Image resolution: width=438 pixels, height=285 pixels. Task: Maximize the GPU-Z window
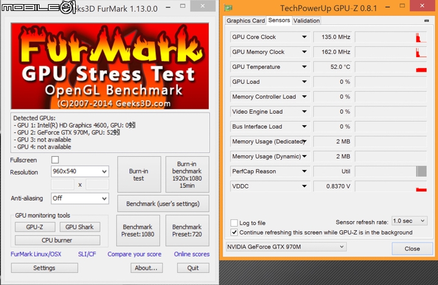point(402,6)
